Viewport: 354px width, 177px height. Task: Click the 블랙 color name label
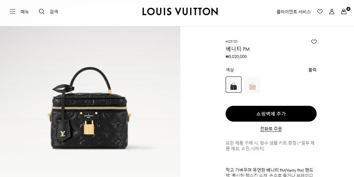click(x=312, y=70)
